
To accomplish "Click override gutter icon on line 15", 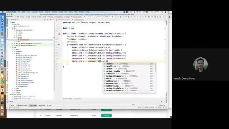I will coord(59,44).
